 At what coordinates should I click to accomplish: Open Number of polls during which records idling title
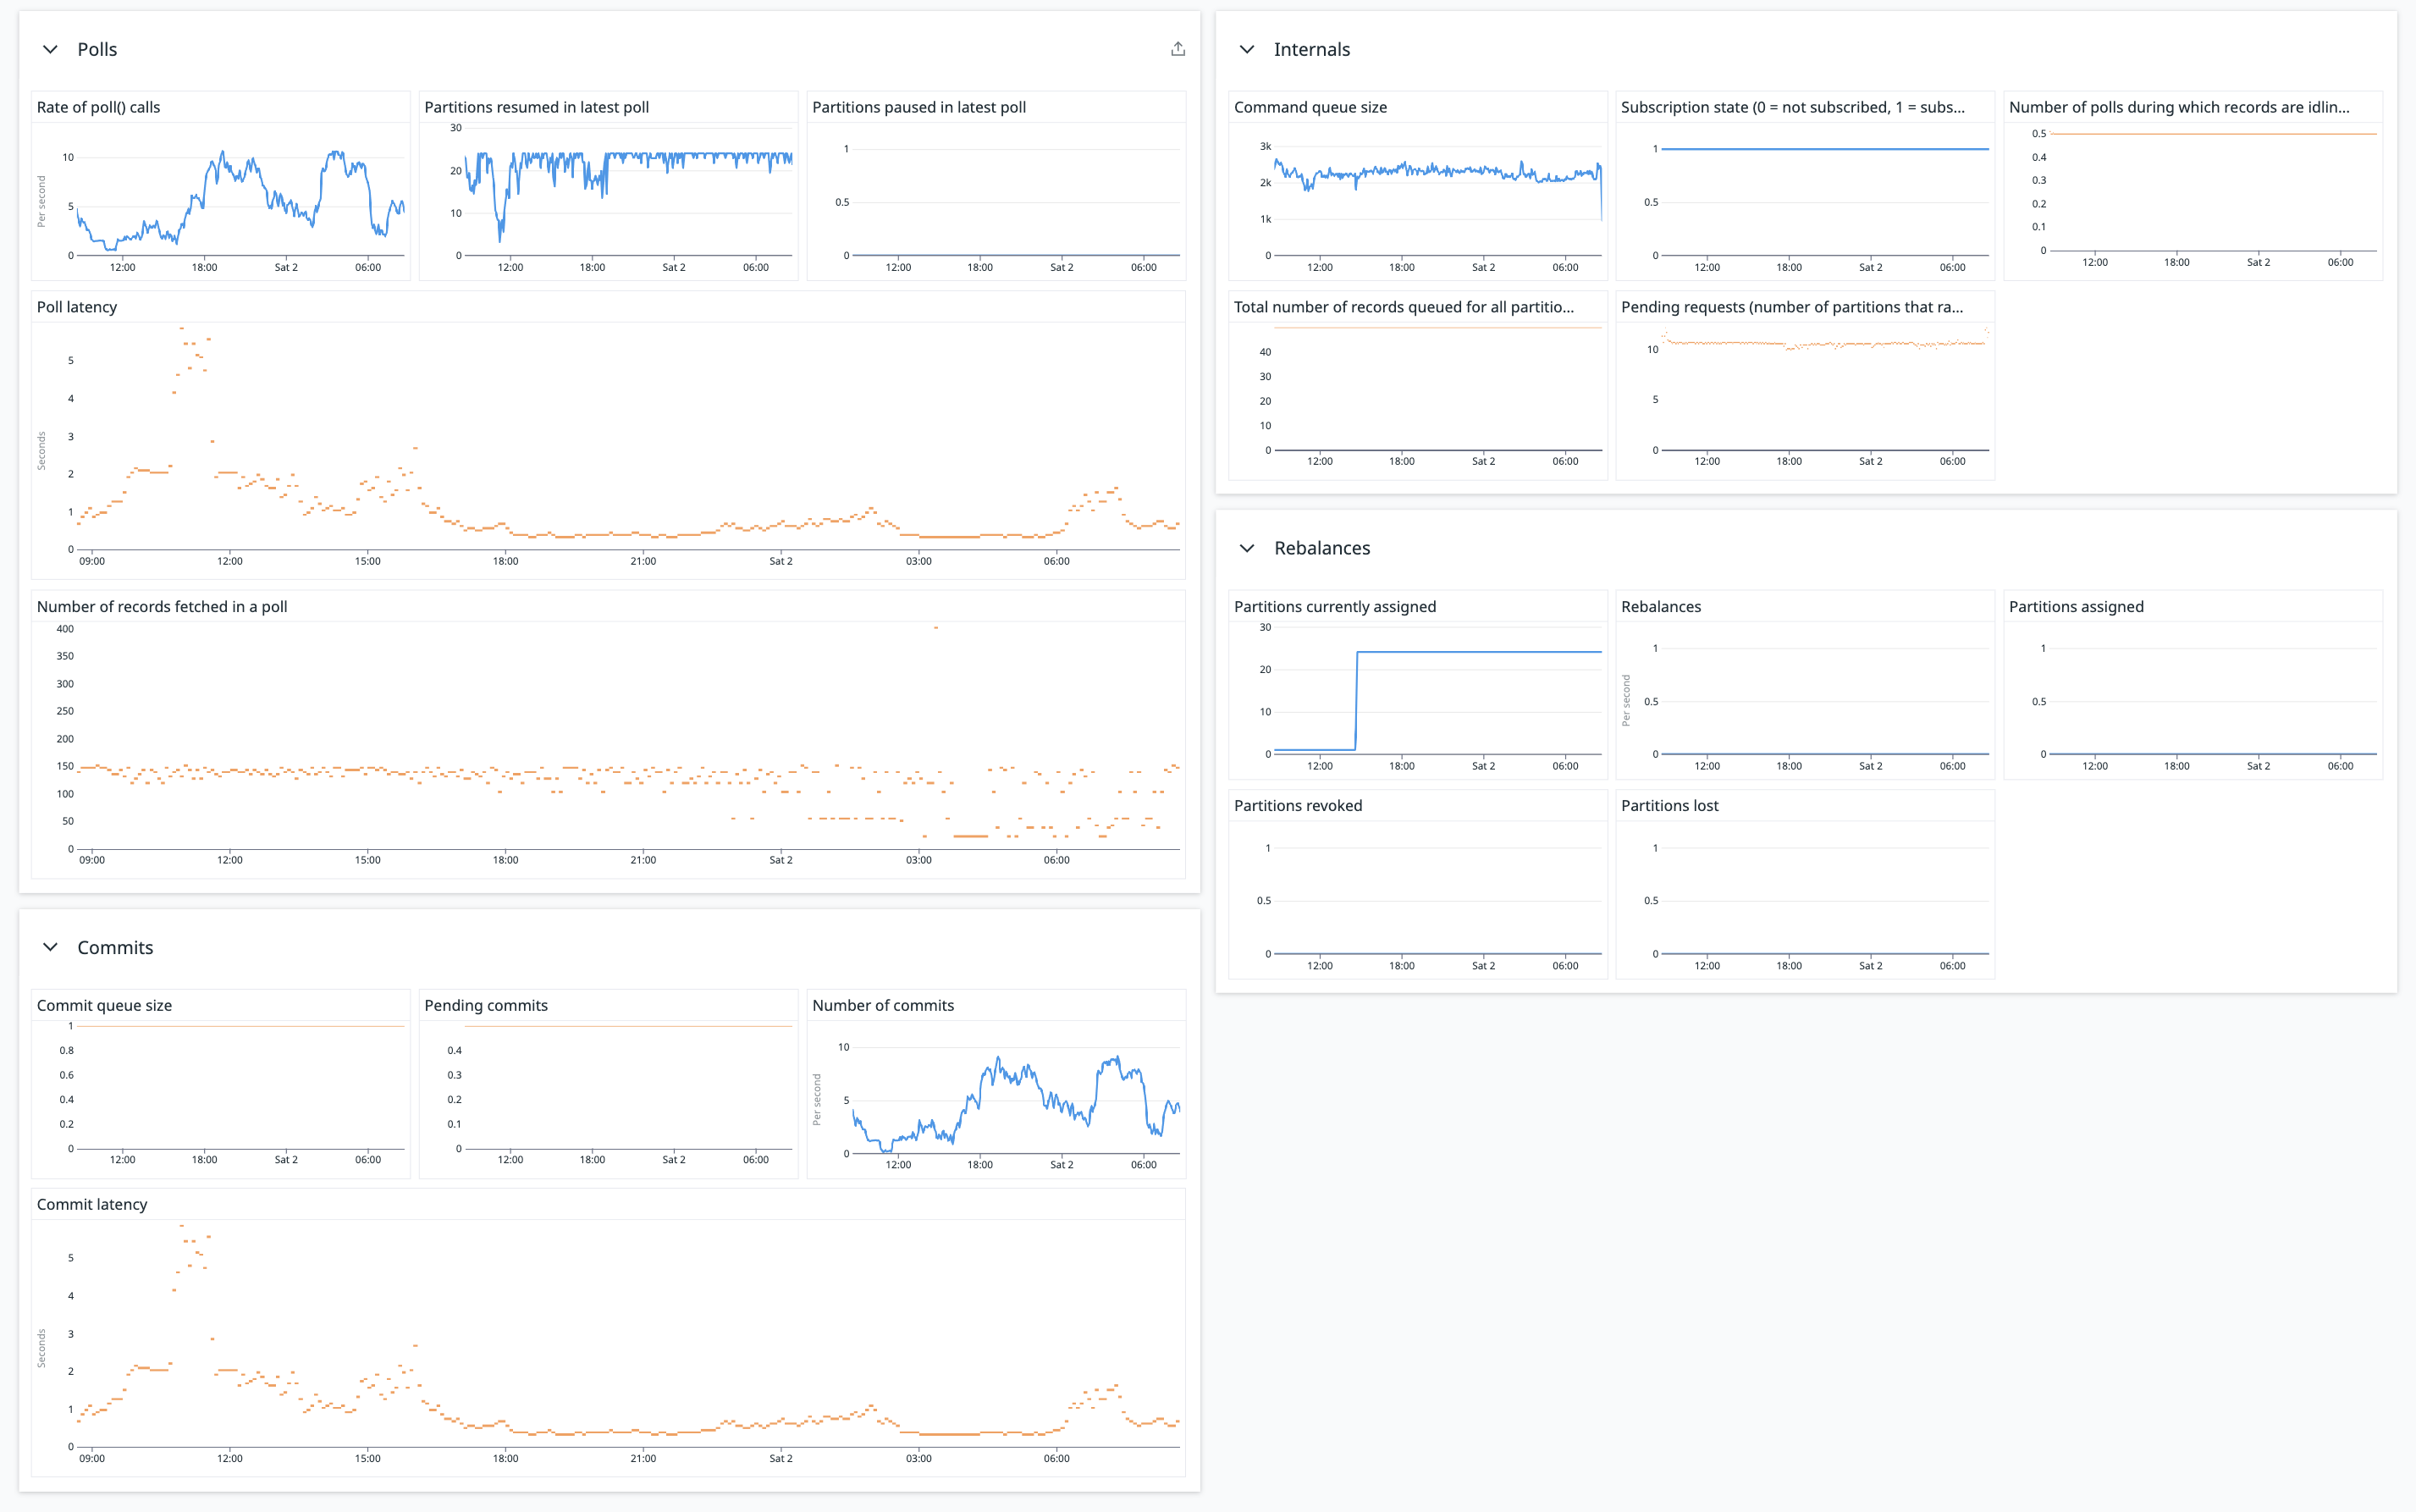click(x=2178, y=107)
